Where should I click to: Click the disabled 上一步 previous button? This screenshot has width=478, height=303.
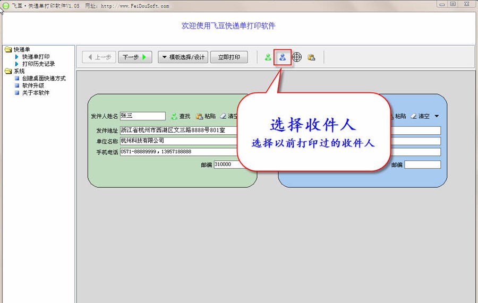[x=99, y=57]
